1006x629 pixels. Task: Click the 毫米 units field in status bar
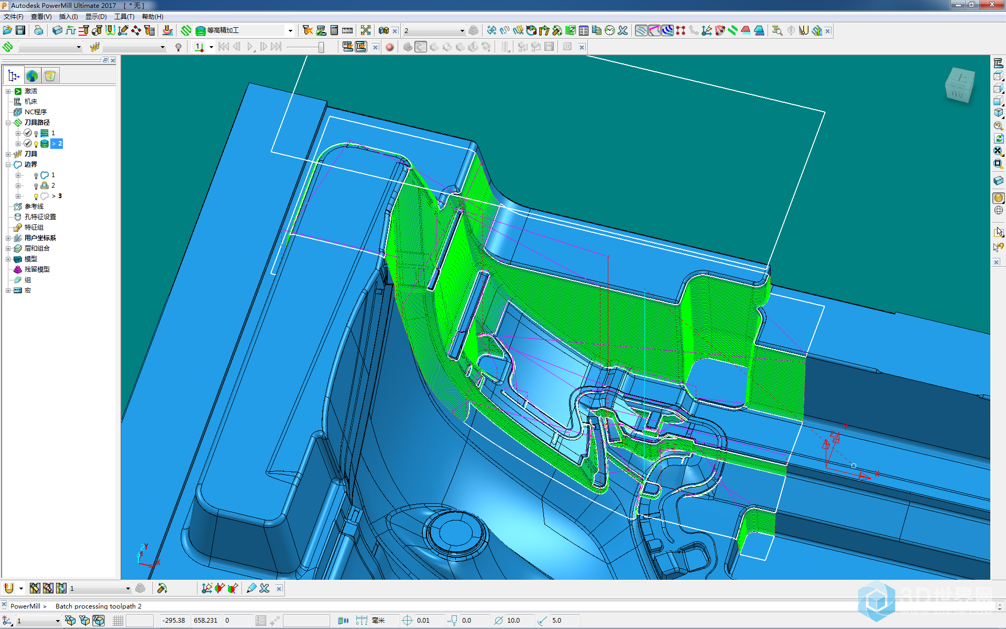click(384, 621)
